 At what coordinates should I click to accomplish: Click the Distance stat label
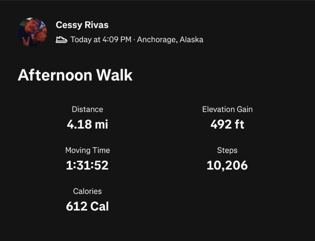click(87, 109)
